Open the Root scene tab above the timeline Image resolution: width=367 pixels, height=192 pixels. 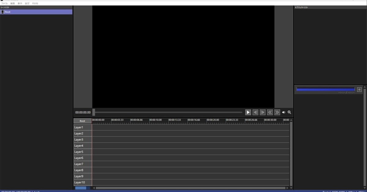click(x=82, y=121)
